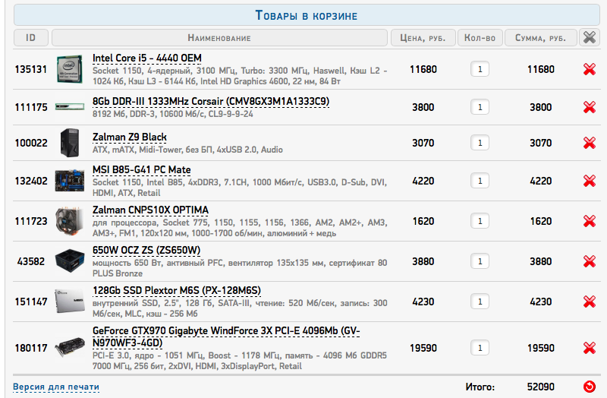Remove GeForce GTX970 Gigabyte from cart

pos(590,348)
